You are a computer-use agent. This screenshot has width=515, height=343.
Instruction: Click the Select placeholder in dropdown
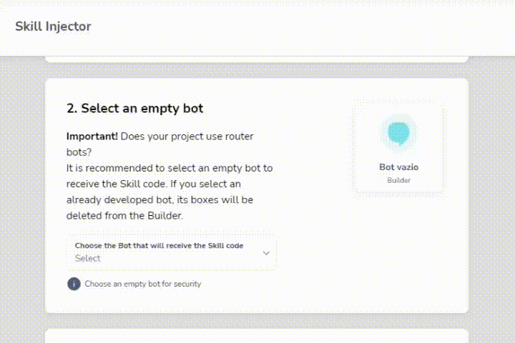click(x=88, y=258)
